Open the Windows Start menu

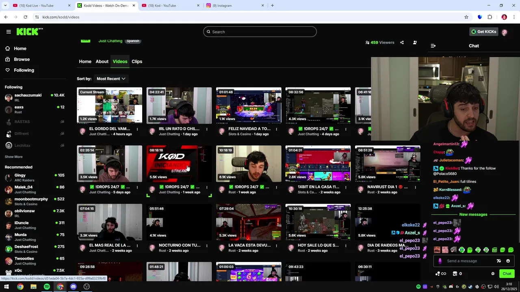coord(6,287)
